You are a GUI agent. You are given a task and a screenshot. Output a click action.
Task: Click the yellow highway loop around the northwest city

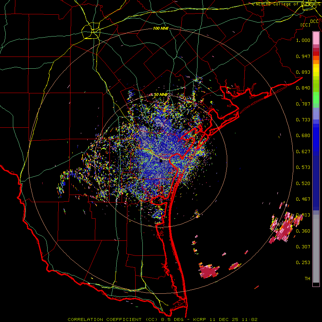(91, 31)
